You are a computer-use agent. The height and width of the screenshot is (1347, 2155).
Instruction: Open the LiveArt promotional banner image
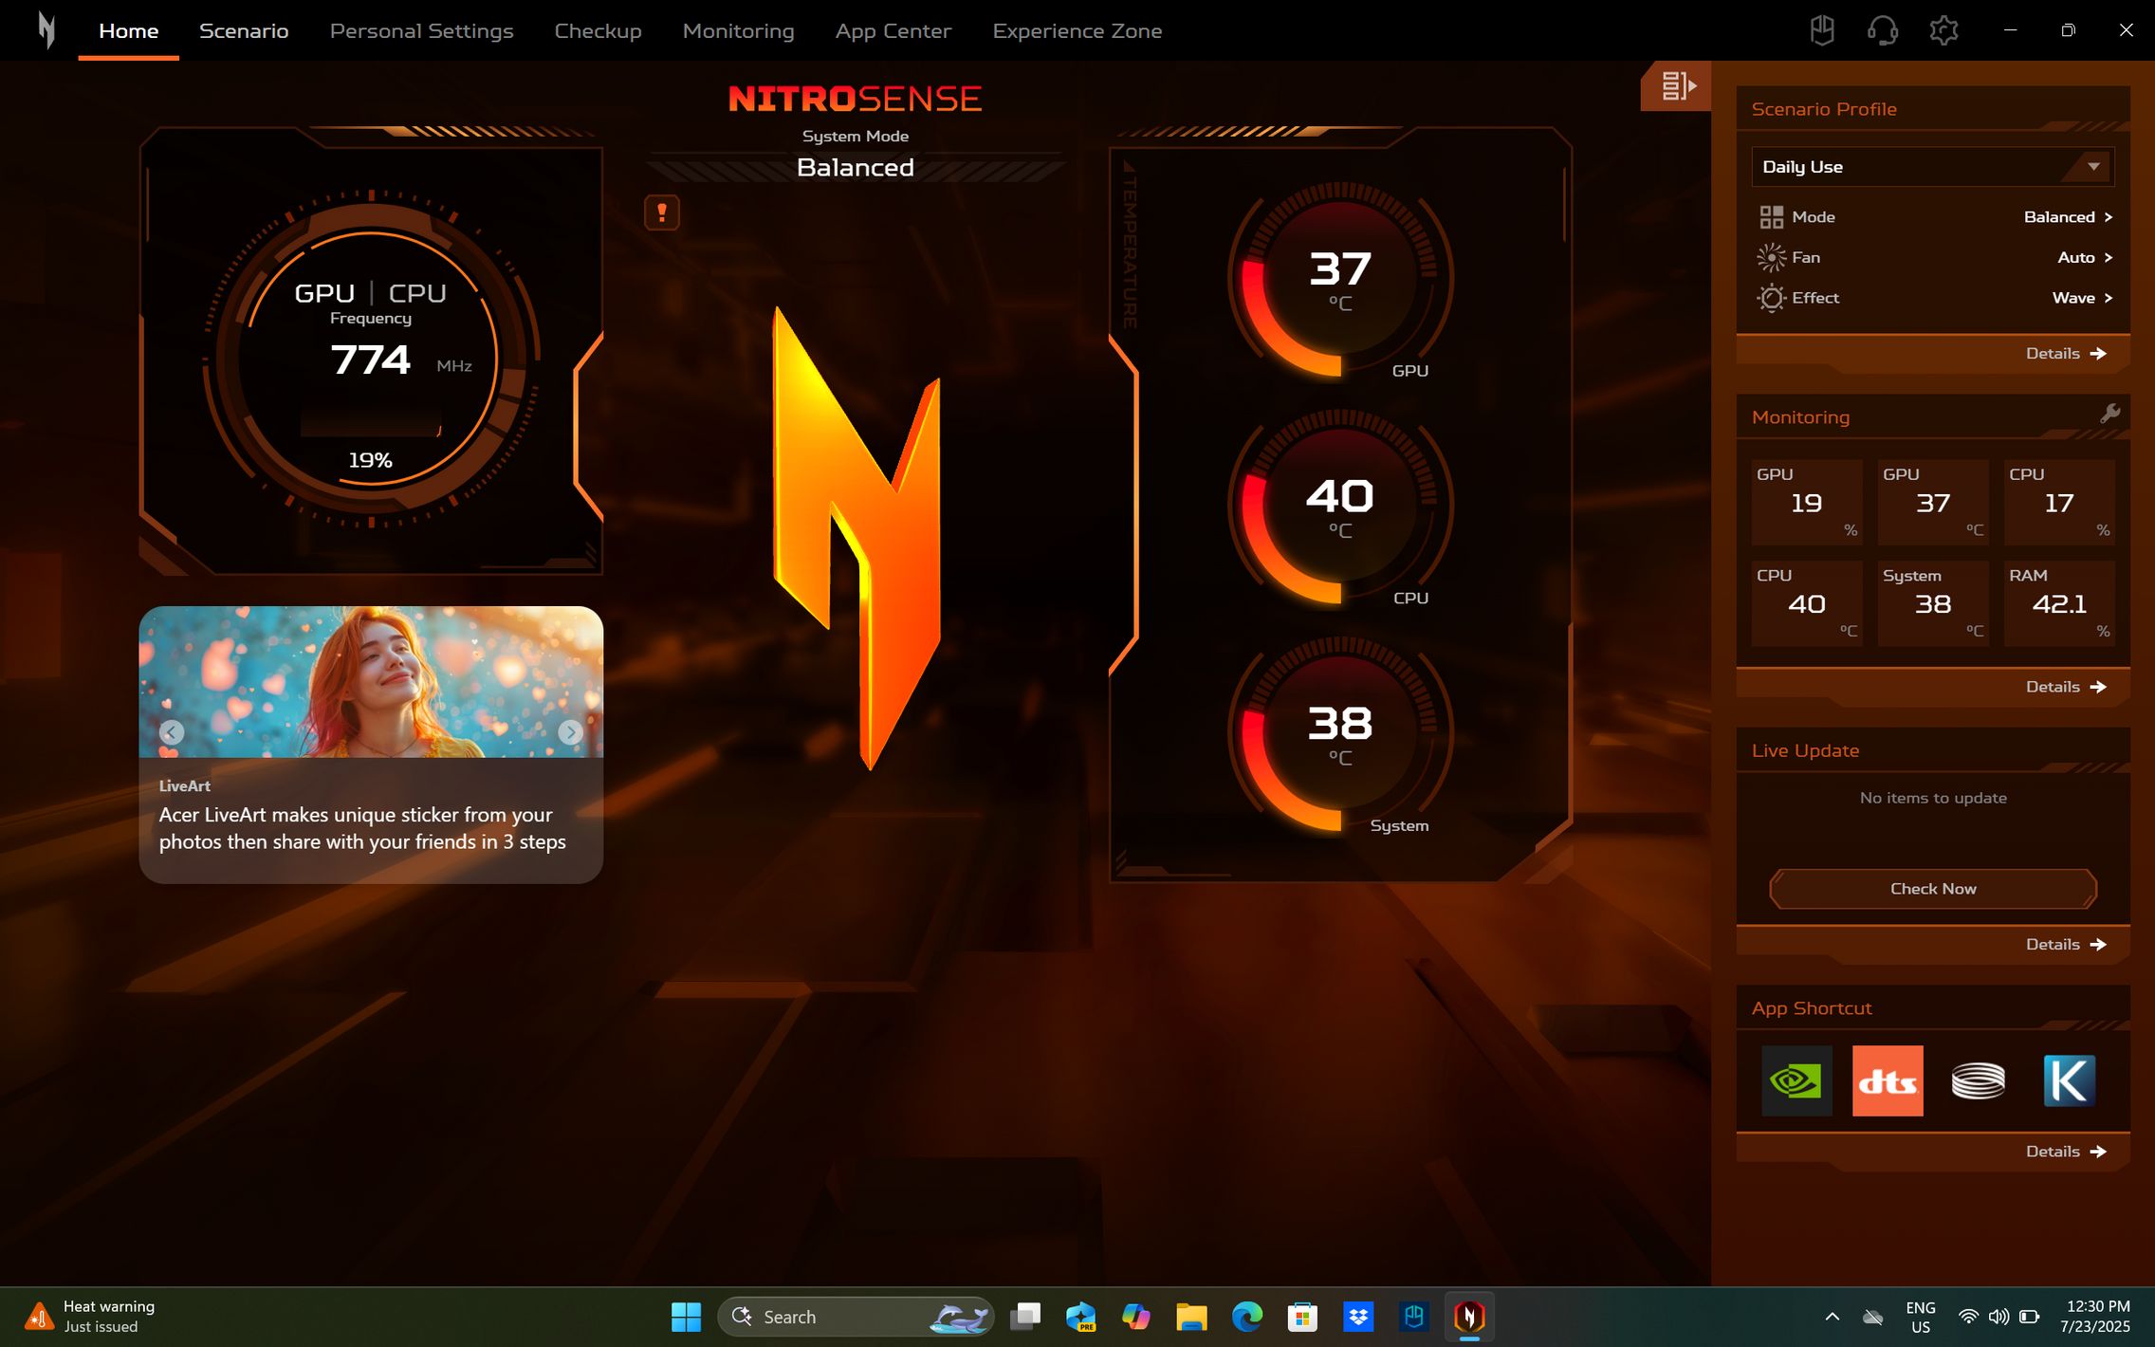click(x=371, y=682)
